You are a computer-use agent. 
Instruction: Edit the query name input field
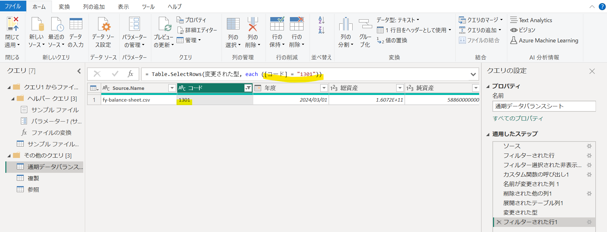coord(544,106)
